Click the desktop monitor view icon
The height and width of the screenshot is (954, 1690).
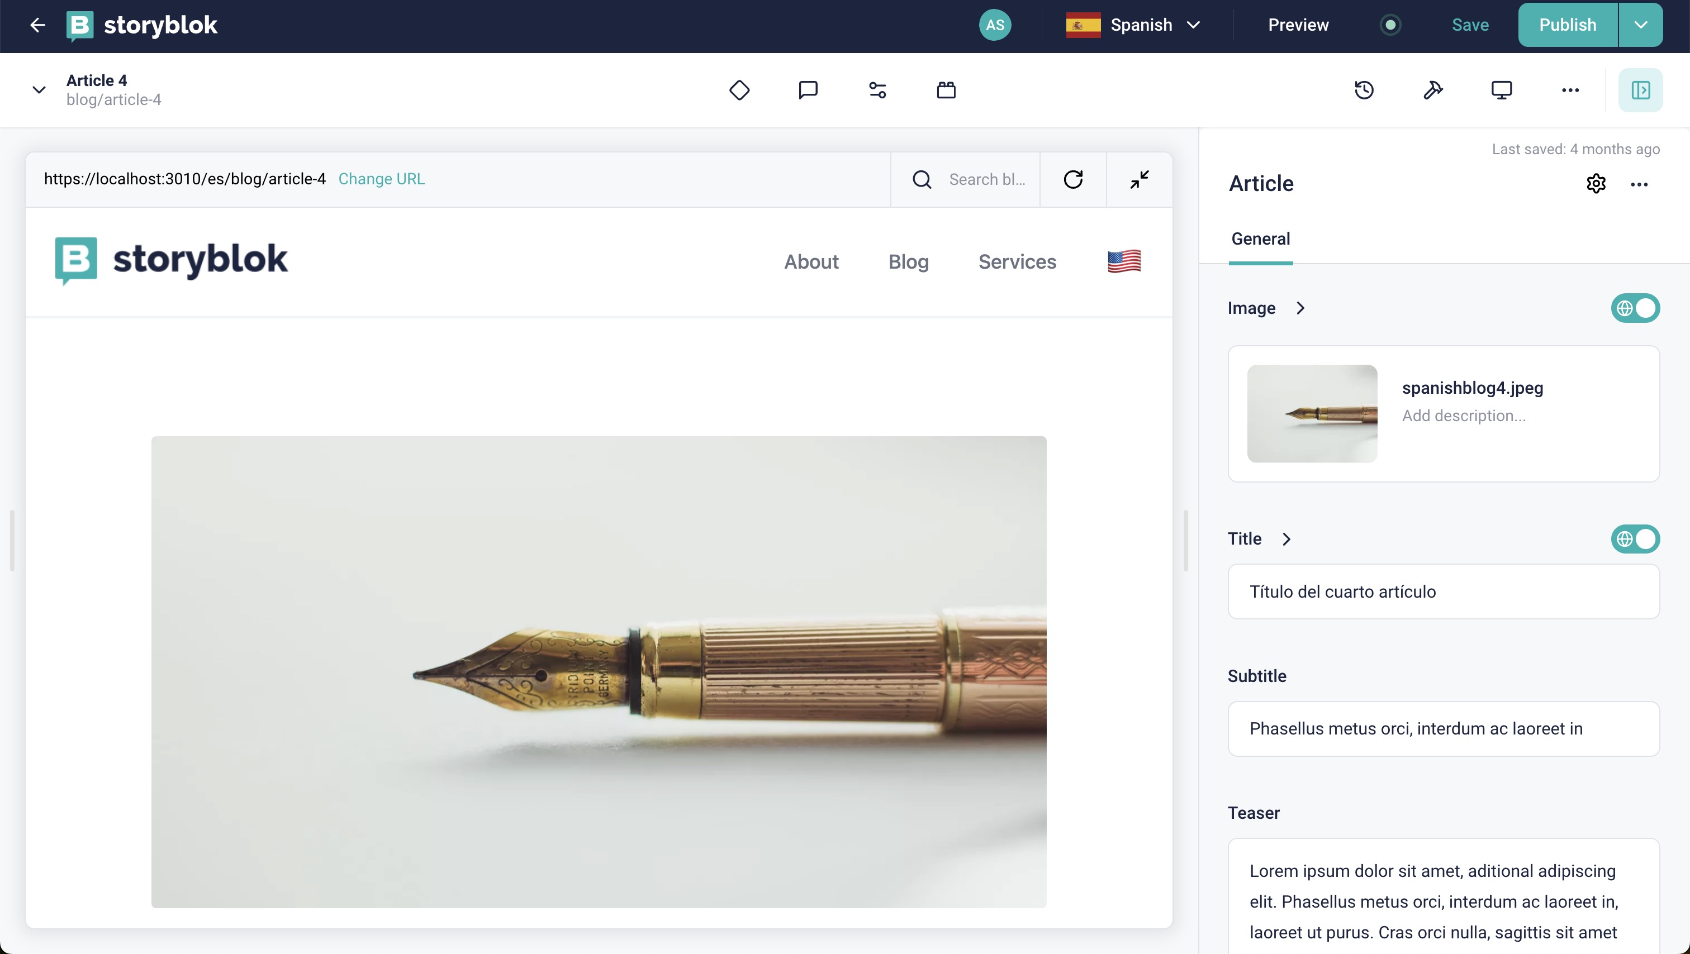1501,90
